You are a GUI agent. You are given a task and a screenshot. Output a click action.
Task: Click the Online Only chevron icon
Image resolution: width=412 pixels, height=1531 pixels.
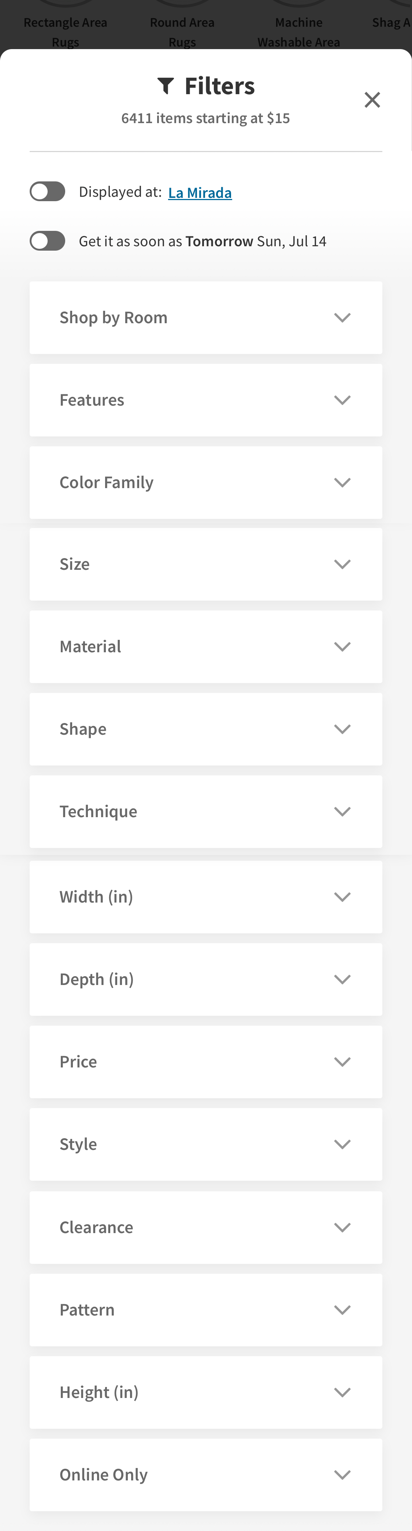click(342, 1473)
